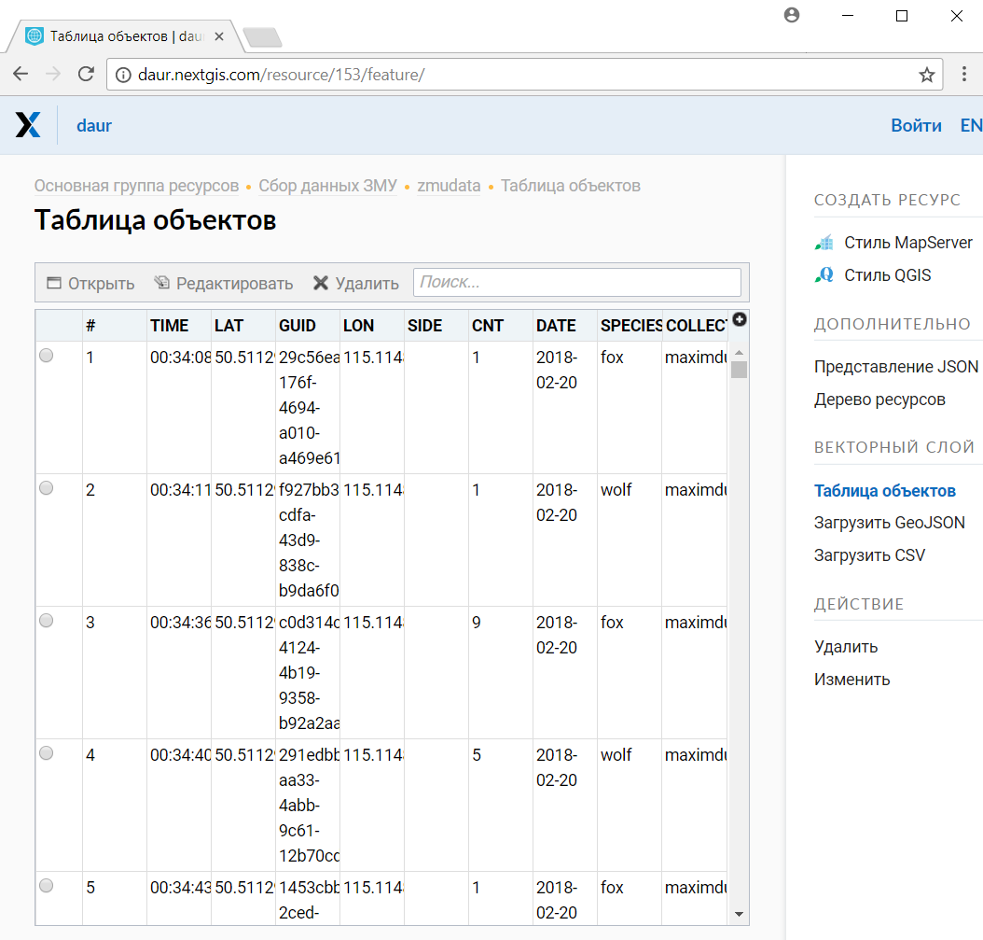Select the radio button for row 1
Screen dimensions: 983x940
(47, 356)
